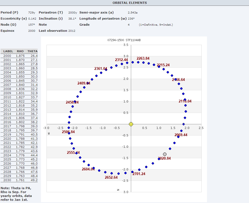The width and height of the screenshot is (249, 203).
Task: Click rho value 1.836 in 2008 row
Action: 20,89
